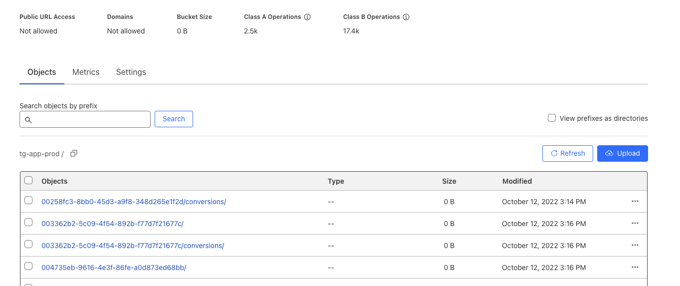Viewport: 680px width, 286px height.
Task: Open three-dot menu for 003362b2-5c09 folder row
Action: tap(635, 224)
